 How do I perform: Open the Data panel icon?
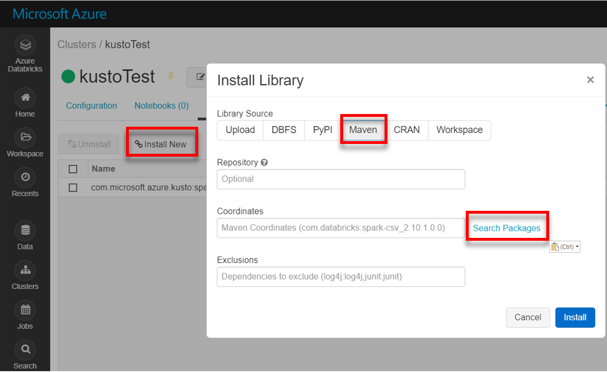tap(25, 230)
